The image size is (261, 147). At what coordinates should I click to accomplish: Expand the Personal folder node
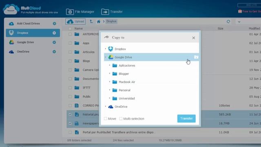110,90
